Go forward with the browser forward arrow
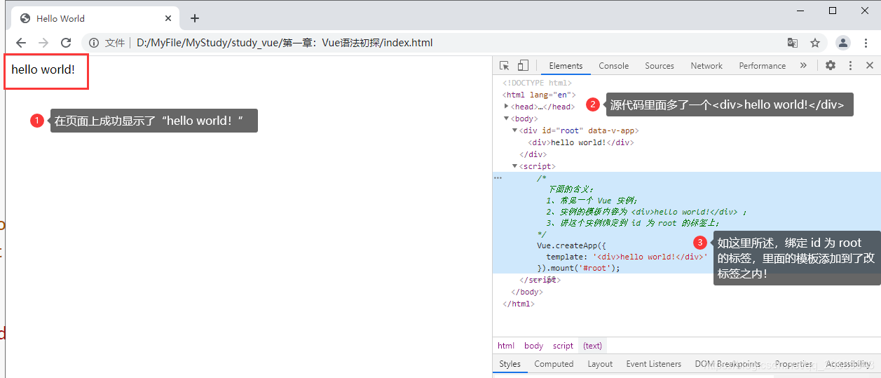The height and width of the screenshot is (378, 881). pyautogui.click(x=43, y=43)
